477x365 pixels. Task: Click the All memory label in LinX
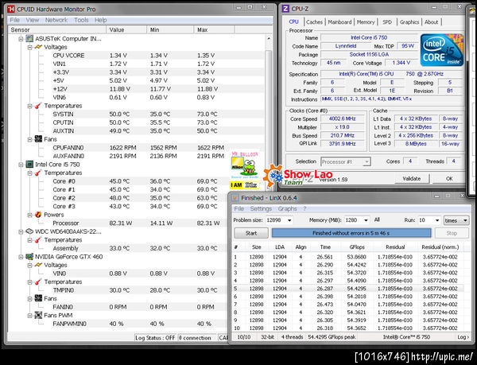pyautogui.click(x=377, y=219)
